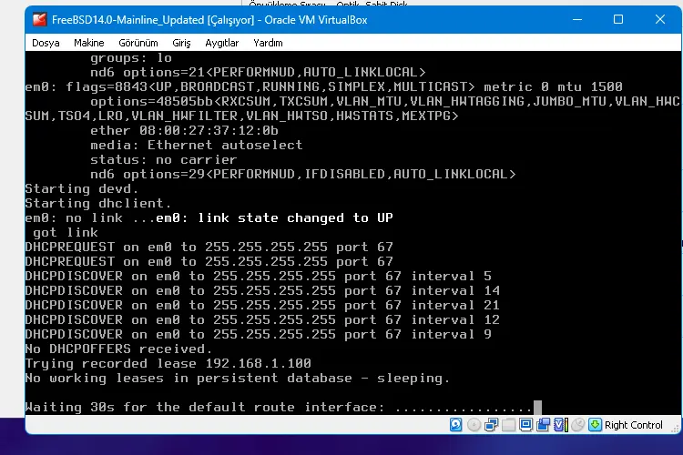
Task: Click the display monitor status icon
Action: [x=525, y=425]
